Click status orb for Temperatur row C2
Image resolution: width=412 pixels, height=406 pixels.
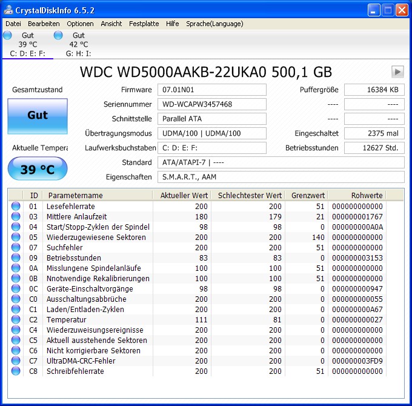tap(16, 319)
